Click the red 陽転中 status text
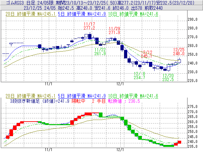Screen dimensions: 203x154 (78, 101)
